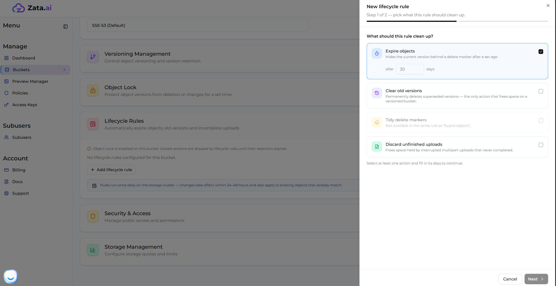Uncheck the Expire objects checkbox

click(x=541, y=52)
